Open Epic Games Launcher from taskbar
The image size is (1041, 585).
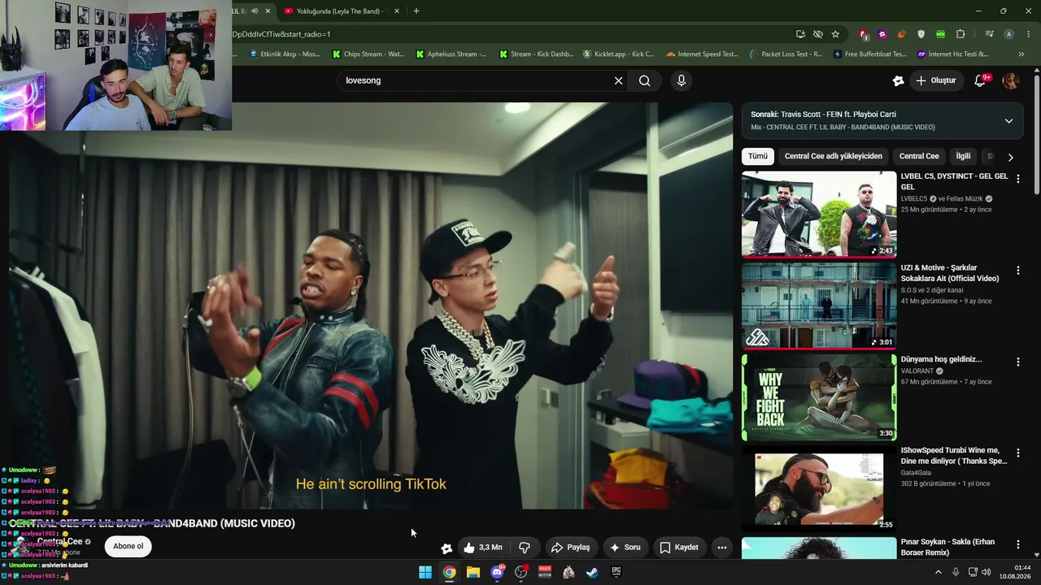click(616, 572)
